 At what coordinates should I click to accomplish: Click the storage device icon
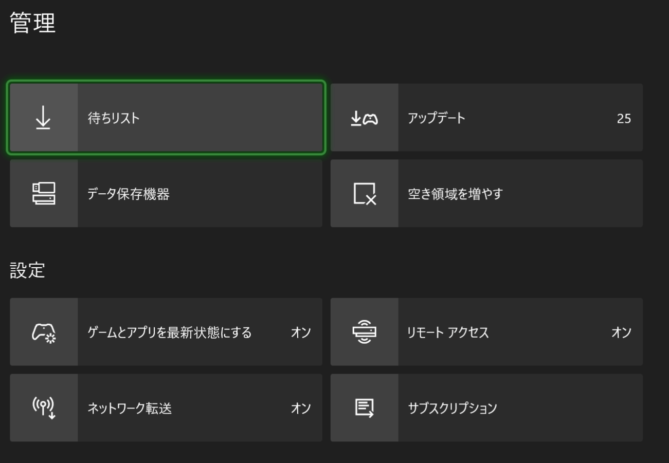pos(44,194)
